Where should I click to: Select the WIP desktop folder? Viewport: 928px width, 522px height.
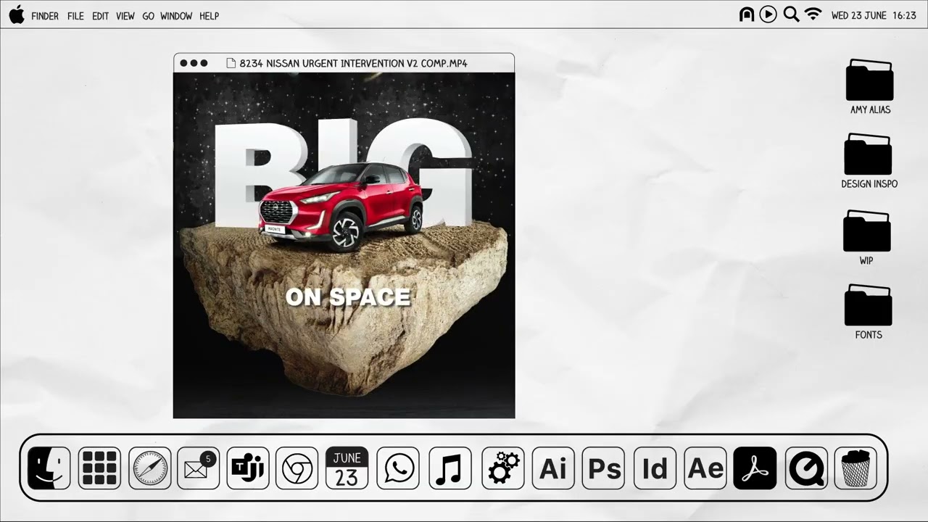pyautogui.click(x=867, y=237)
